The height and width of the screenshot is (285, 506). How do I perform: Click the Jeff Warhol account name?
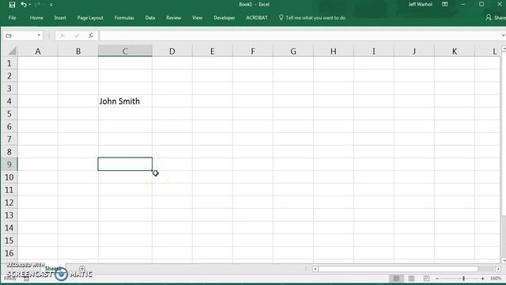point(420,4)
